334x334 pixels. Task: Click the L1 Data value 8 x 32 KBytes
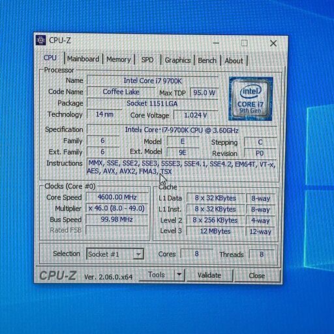215,198
